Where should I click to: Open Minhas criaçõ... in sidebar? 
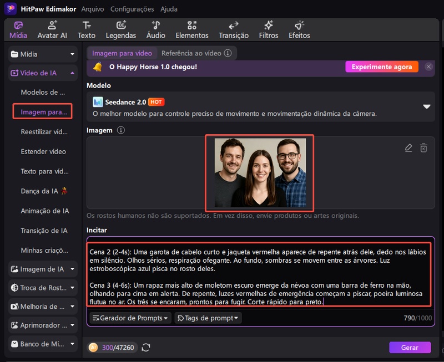point(44,250)
